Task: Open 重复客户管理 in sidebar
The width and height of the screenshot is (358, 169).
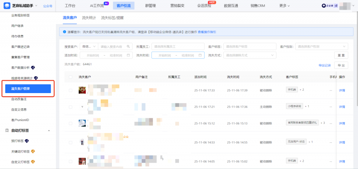Action: (21, 57)
